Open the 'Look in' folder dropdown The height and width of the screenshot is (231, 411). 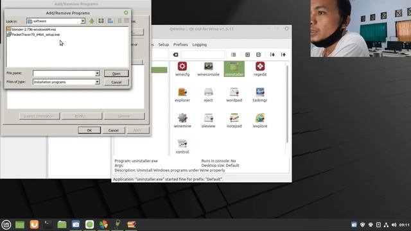(x=83, y=21)
